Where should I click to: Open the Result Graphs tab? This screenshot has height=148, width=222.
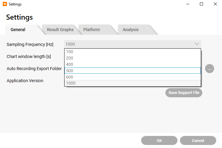(x=60, y=30)
